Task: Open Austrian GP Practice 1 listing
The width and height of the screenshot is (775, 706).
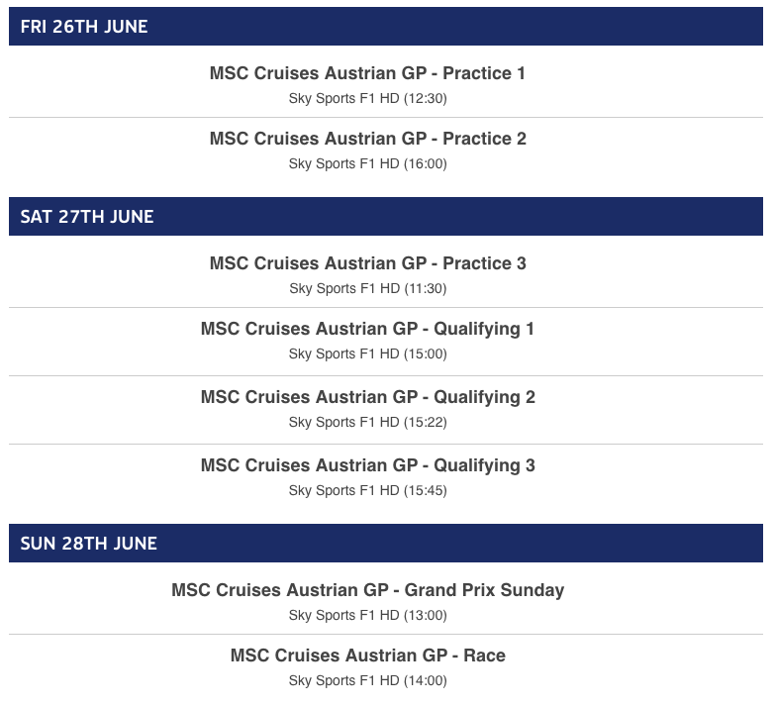Action: click(x=367, y=73)
